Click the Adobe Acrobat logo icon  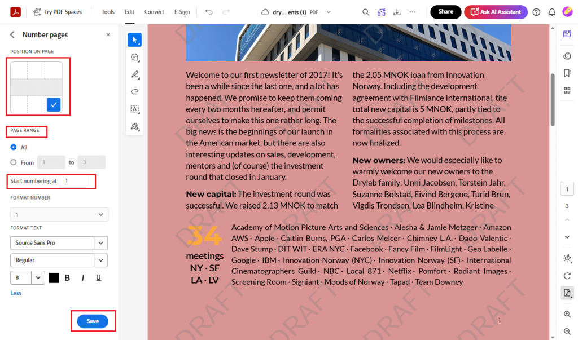(15, 12)
